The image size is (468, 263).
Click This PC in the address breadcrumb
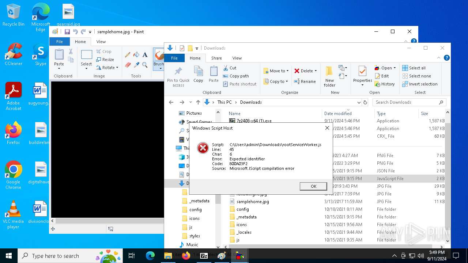(224, 102)
